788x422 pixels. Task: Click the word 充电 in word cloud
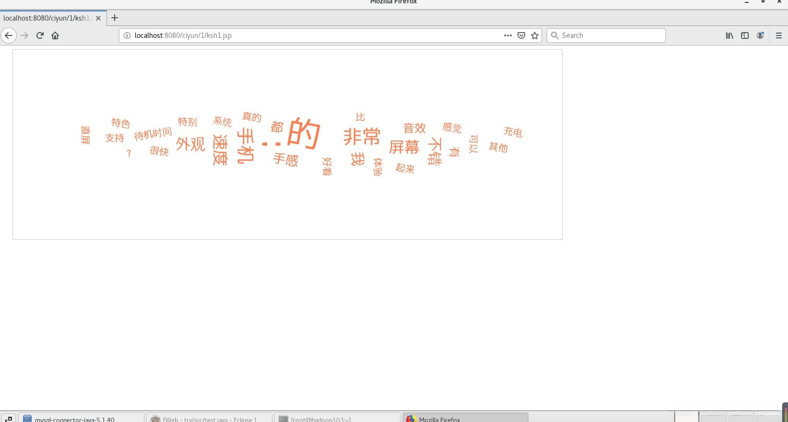click(x=513, y=132)
